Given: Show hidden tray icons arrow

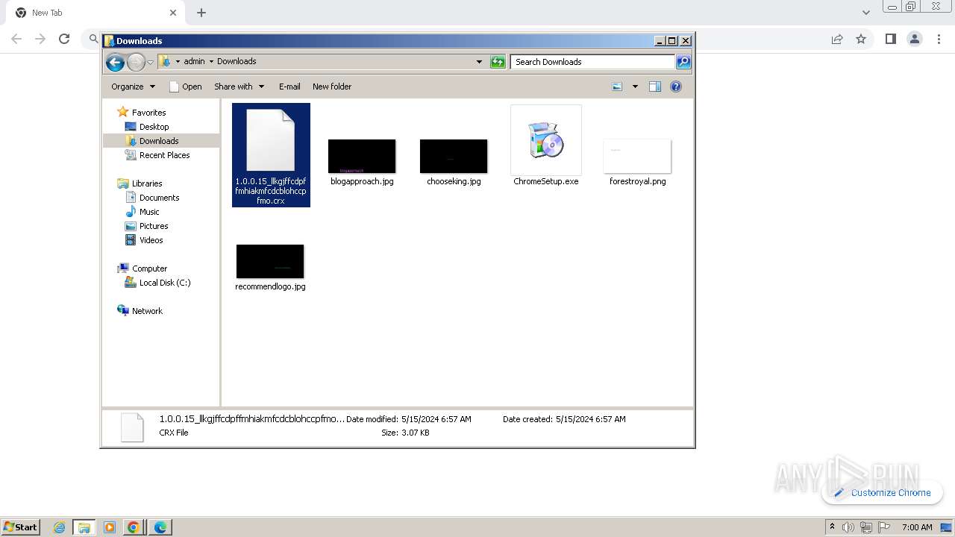Looking at the screenshot, I should coord(832,527).
